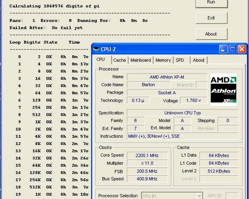Go to the SPD tab
The image size is (249, 199).
point(180,60)
